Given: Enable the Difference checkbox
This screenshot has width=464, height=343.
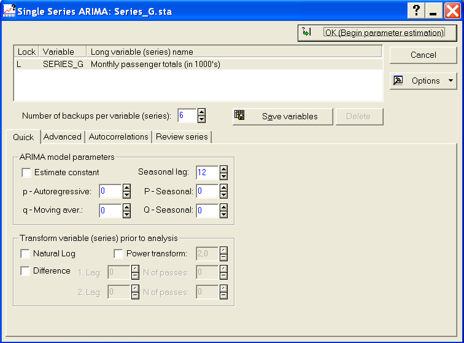Looking at the screenshot, I should (25, 271).
